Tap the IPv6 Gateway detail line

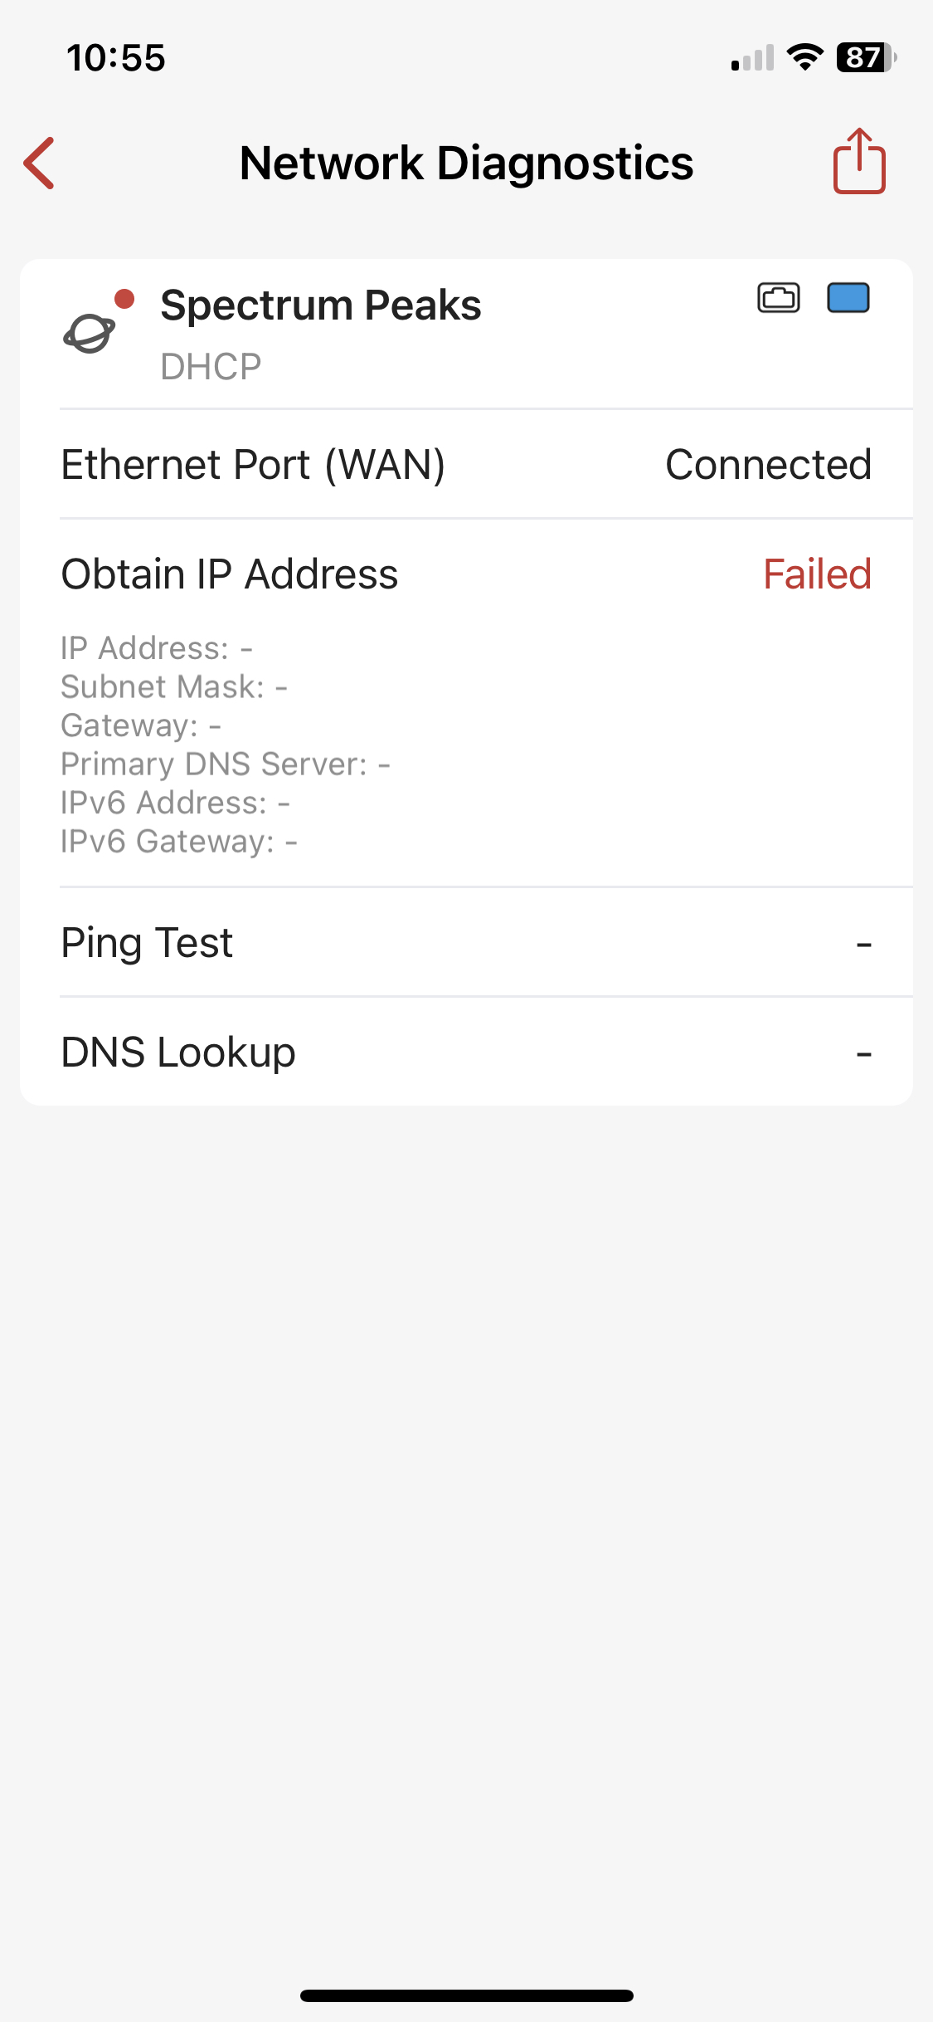click(x=178, y=841)
